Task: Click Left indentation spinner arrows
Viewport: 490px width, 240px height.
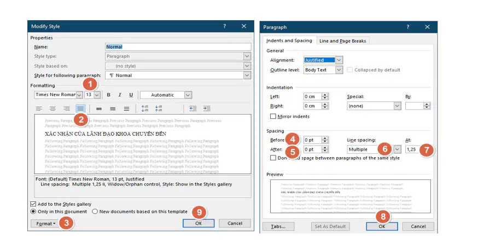Action: point(325,97)
